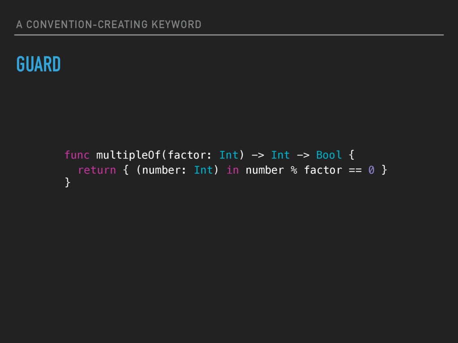458x343 pixels.
Task: Click the "Int" type right after "factor:"
Action: 229,155
